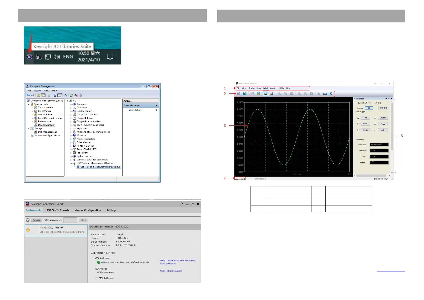Select the Ramp wave type radio button
424x300 pixels.
pos(358,124)
